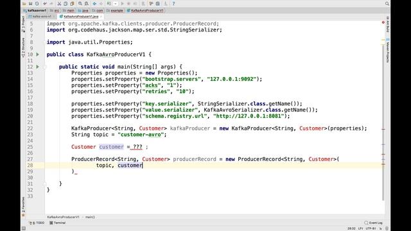Click the Run play toolbar icon
This screenshot has height=231, width=411.
(x=122, y=4)
